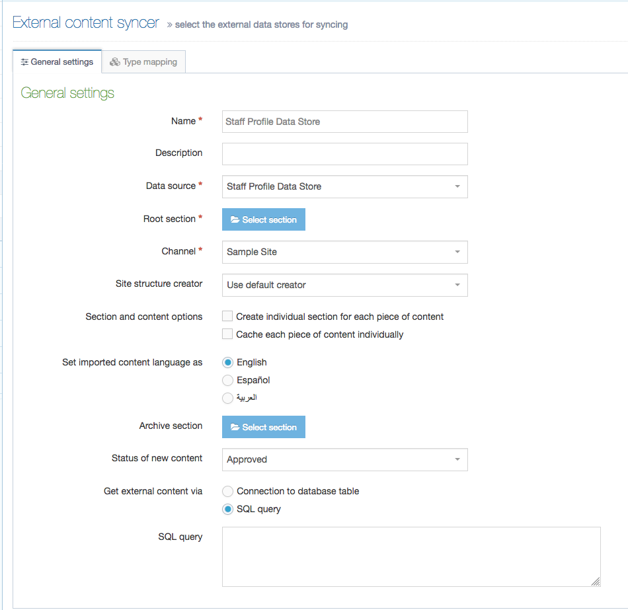Expand the Channel dropdown showing Sample Site
The image size is (628, 610).
pyautogui.click(x=344, y=252)
